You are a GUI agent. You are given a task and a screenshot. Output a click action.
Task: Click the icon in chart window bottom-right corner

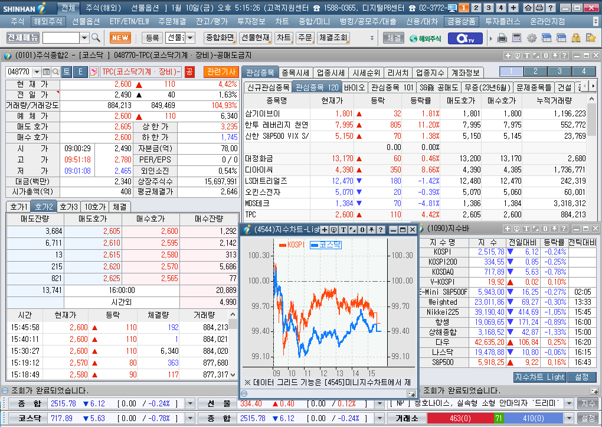(x=411, y=393)
